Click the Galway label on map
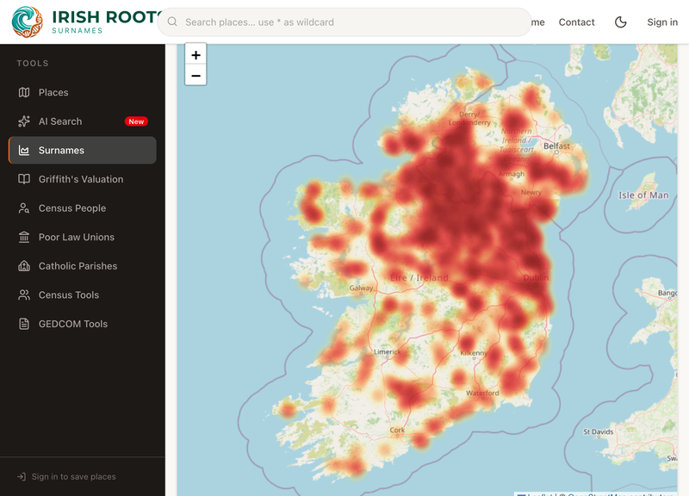The height and width of the screenshot is (496, 689). pyautogui.click(x=361, y=288)
